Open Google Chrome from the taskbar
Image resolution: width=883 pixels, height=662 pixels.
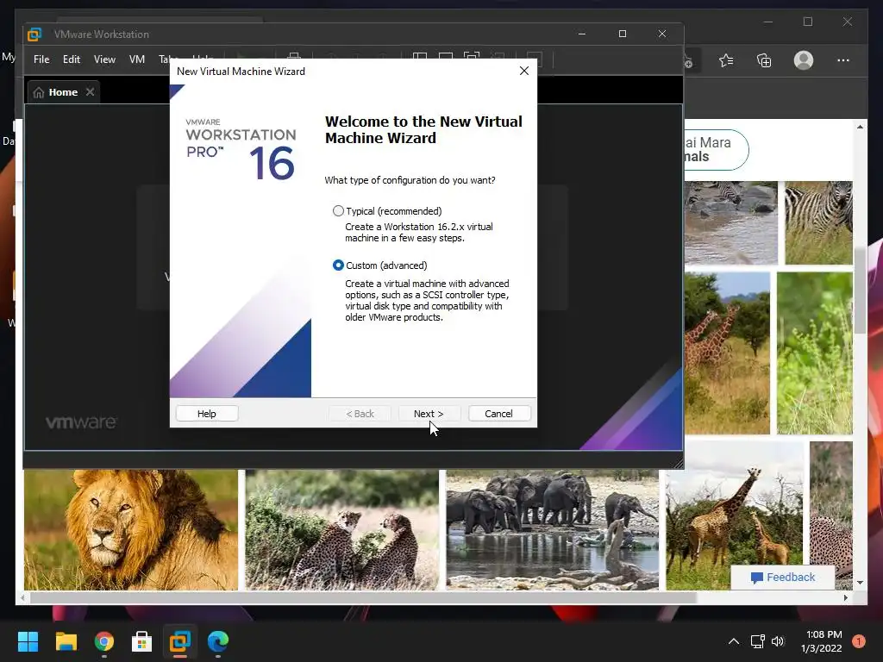(104, 641)
